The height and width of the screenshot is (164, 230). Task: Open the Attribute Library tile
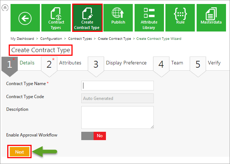[149, 18]
